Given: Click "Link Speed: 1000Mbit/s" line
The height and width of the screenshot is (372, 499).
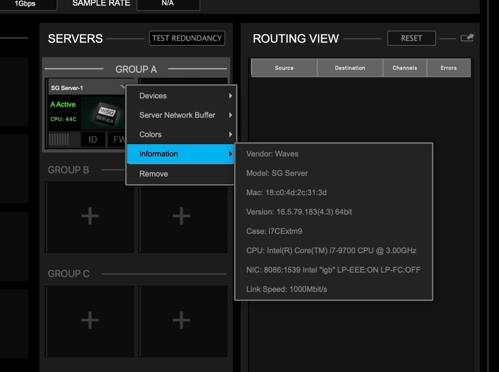Looking at the screenshot, I should [286, 289].
